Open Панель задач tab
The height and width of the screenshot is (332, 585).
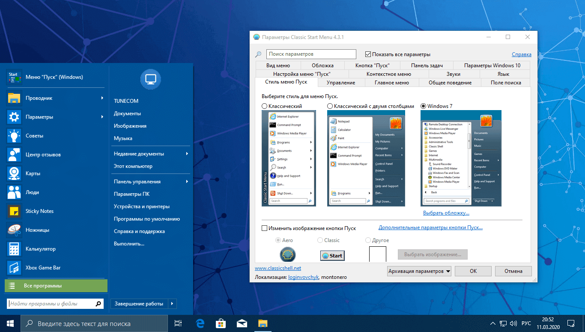[427, 66]
